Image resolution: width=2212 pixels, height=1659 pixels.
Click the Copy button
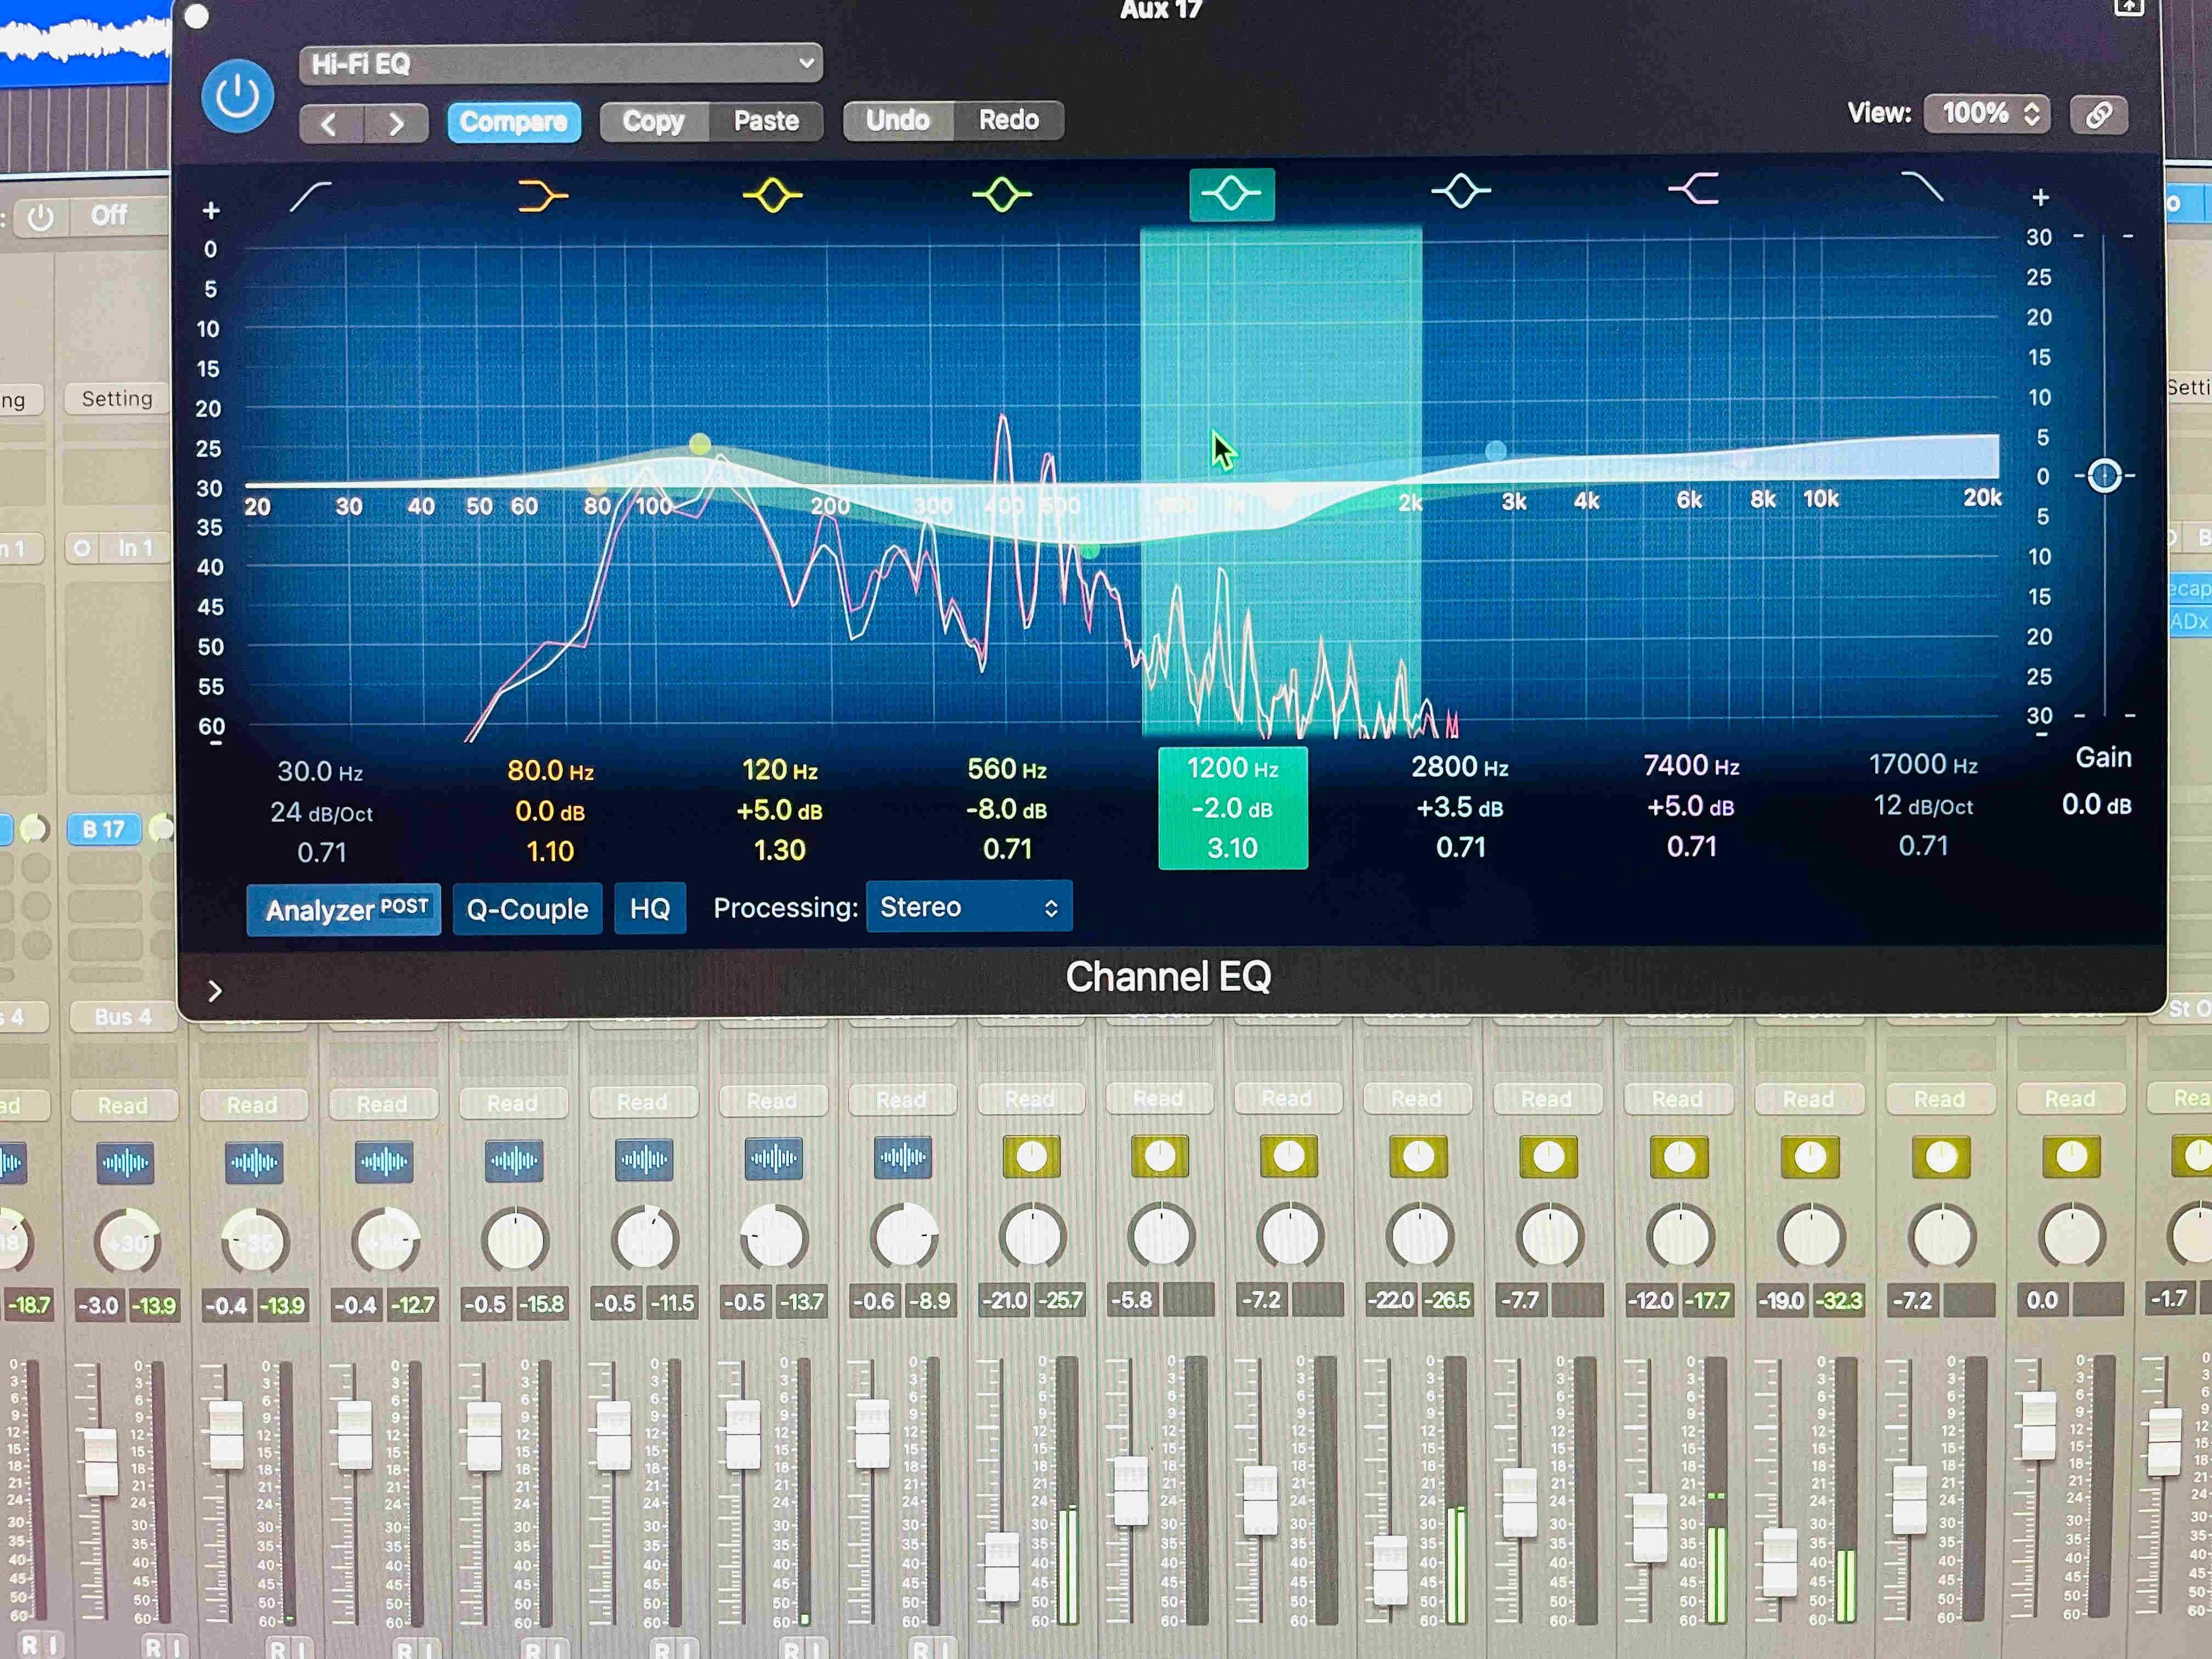point(654,122)
